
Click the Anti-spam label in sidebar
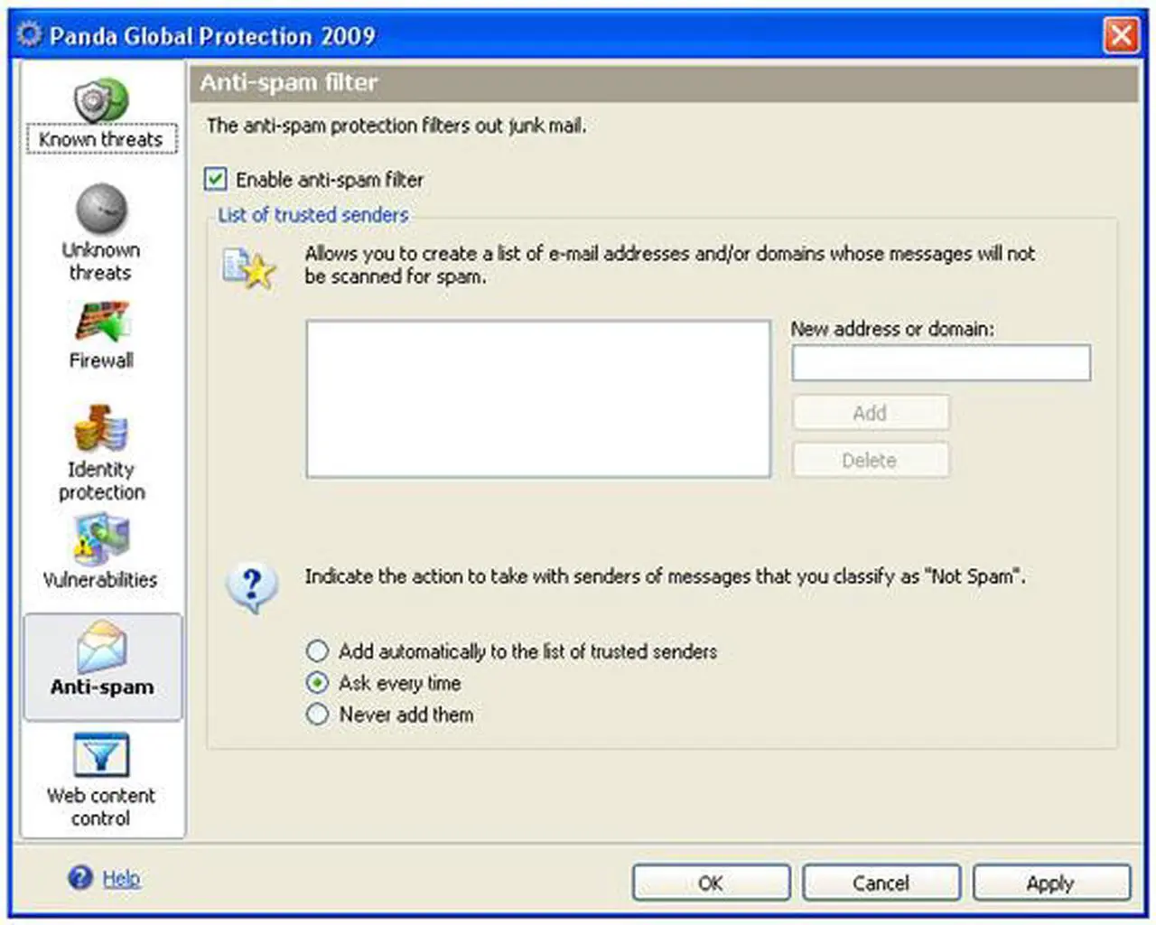click(x=102, y=687)
